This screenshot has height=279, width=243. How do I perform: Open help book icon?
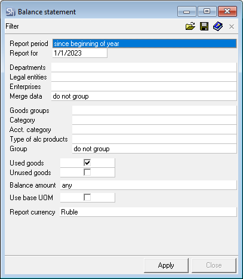tap(218, 26)
